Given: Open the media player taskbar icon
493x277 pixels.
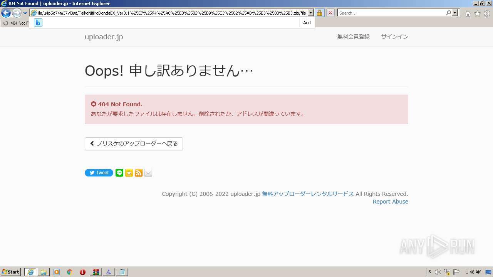Looking at the screenshot, I should point(57,272).
